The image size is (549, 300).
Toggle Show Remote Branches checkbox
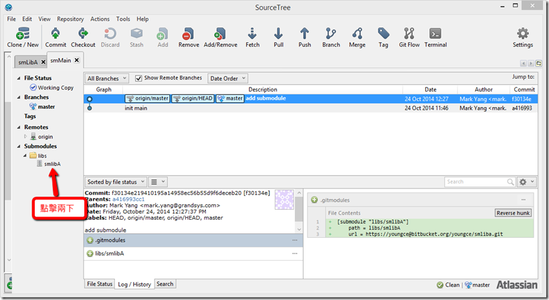[138, 78]
